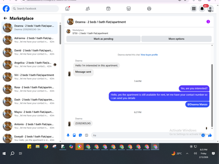The height and width of the screenshot is (164, 219).
Task: Click the attach photo icon
Action: (74, 135)
